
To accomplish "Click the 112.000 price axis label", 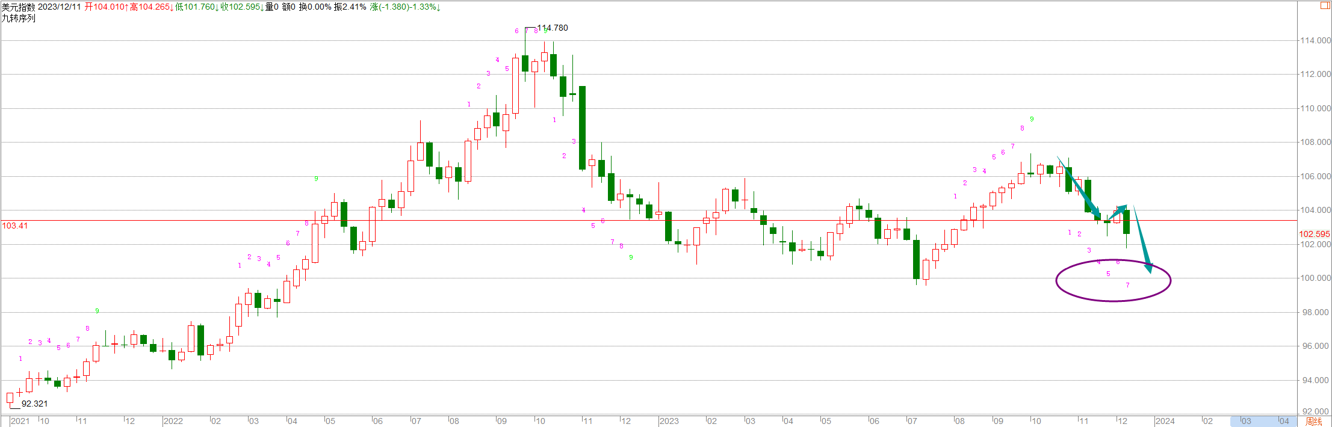I will coord(1316,74).
